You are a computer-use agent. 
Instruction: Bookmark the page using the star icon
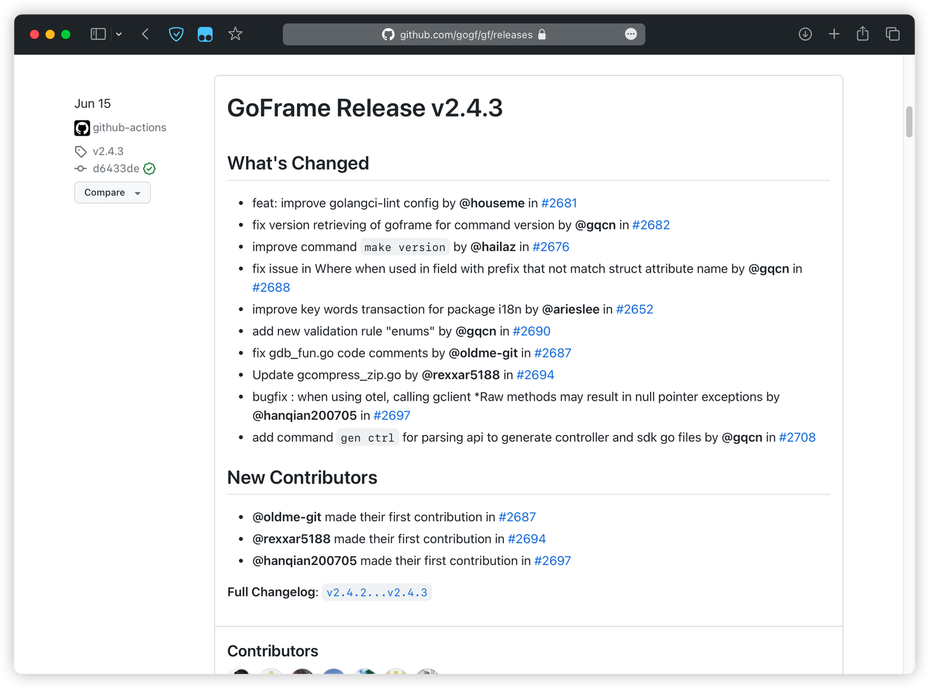(235, 34)
